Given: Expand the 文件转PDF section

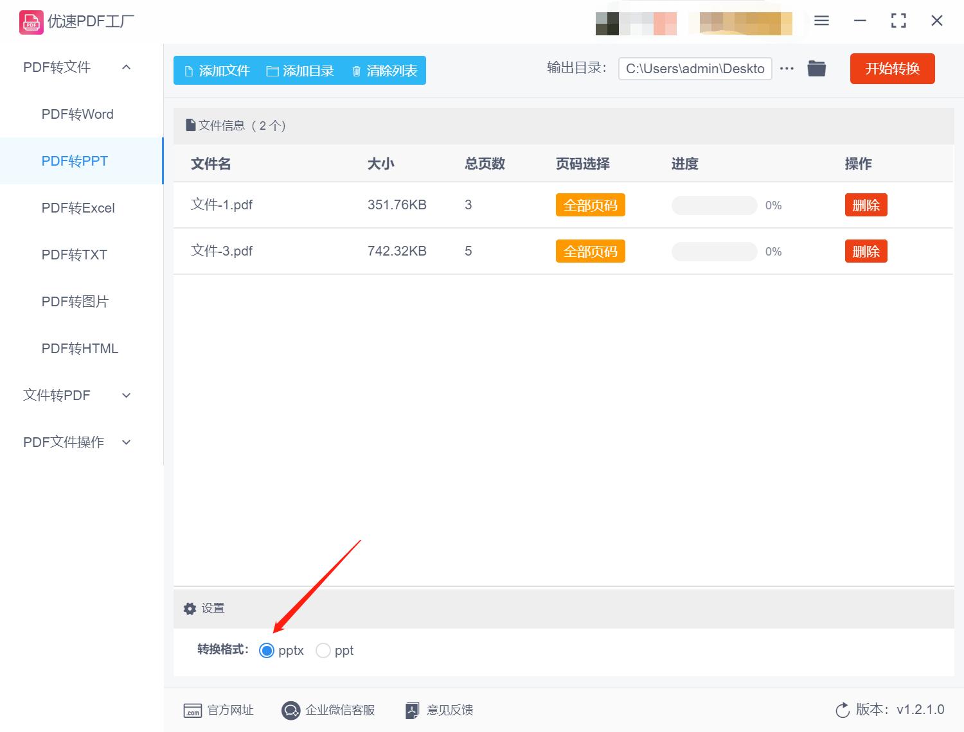Looking at the screenshot, I should point(126,396).
